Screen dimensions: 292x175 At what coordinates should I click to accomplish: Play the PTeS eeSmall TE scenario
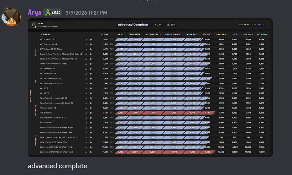[x=91, y=108]
